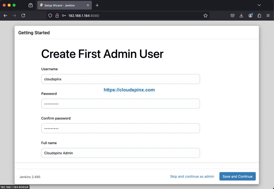Open the Firefox account profile icon

(x=250, y=15)
